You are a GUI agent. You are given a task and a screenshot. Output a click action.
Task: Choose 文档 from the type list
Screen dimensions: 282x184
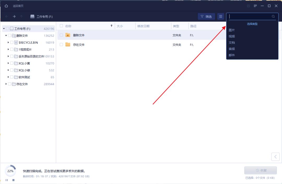[x=232, y=42]
